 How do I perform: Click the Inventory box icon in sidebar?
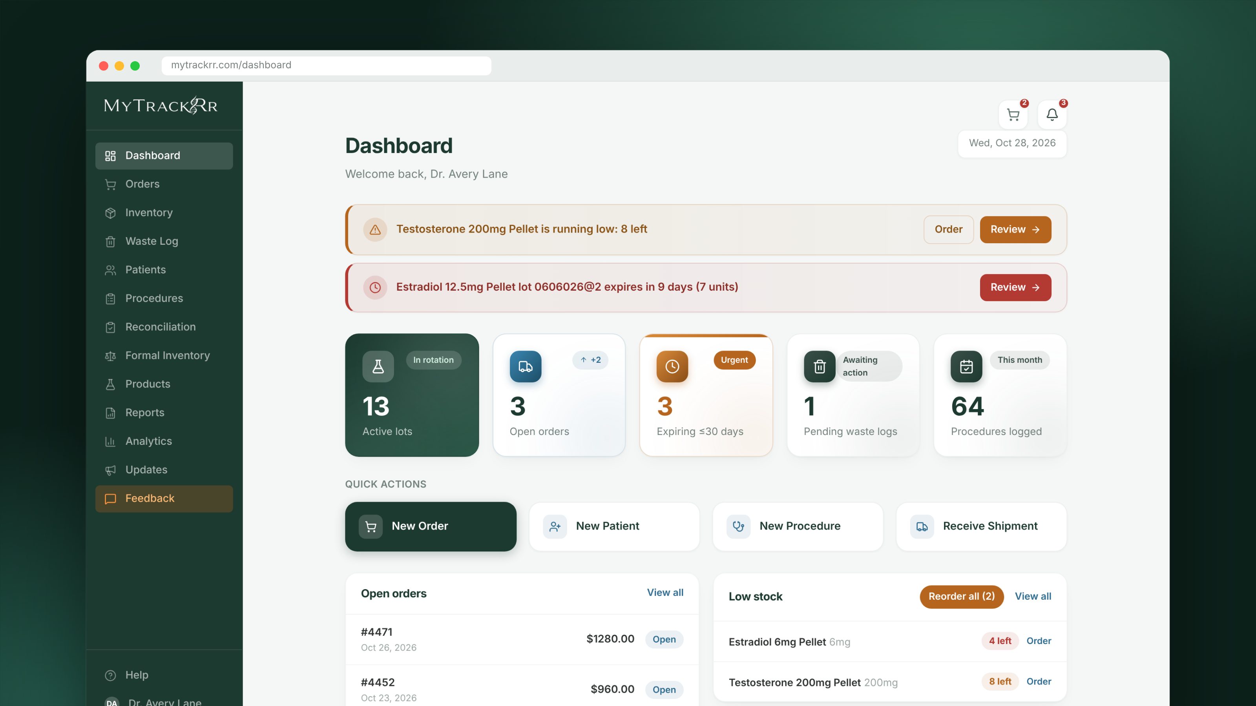point(111,213)
